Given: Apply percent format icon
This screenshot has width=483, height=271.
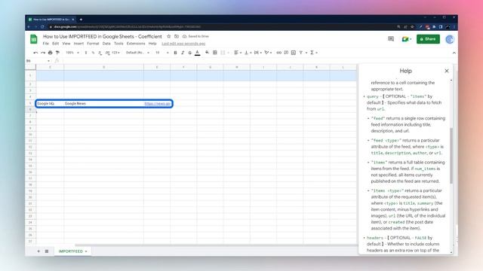Looking at the screenshot, I should (93, 53).
